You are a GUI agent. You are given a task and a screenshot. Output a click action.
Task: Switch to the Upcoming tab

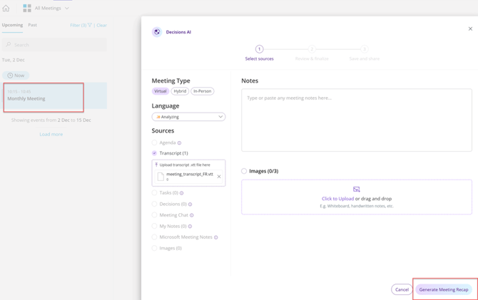click(12, 25)
